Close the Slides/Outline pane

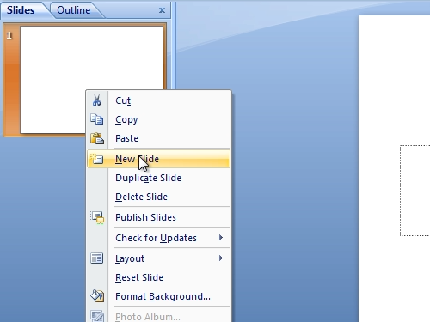pos(162,10)
